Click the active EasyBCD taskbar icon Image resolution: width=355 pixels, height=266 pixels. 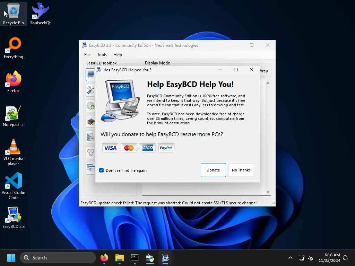[x=165, y=258]
